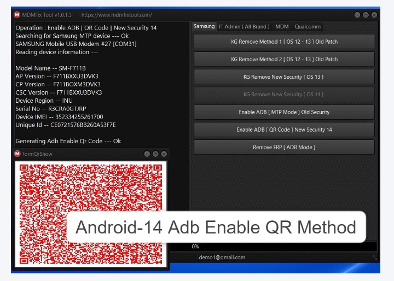Click the 0% progress bar
The height and width of the screenshot is (281, 394).
coord(273,247)
